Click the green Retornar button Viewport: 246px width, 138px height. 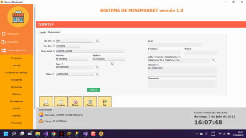(93, 90)
